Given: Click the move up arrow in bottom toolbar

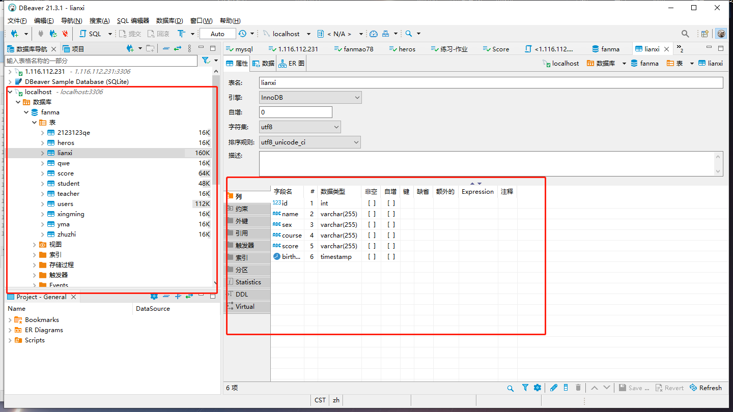Looking at the screenshot, I should [594, 388].
